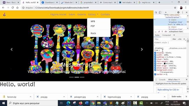Toggle the device toolbar icon

point(160,12)
